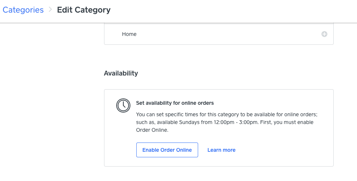Click the 'Home' label text

click(x=129, y=34)
